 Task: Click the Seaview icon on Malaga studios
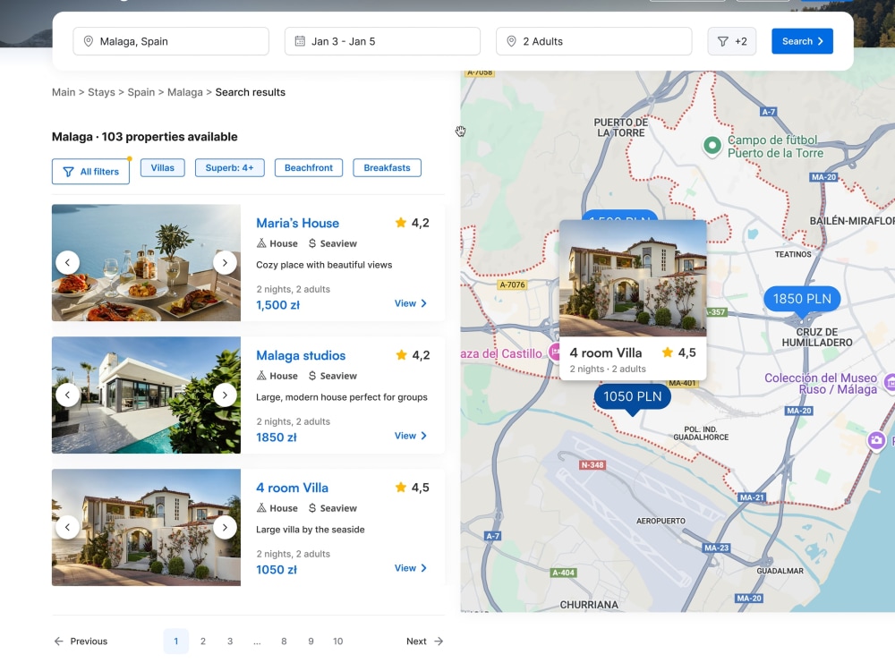click(312, 376)
